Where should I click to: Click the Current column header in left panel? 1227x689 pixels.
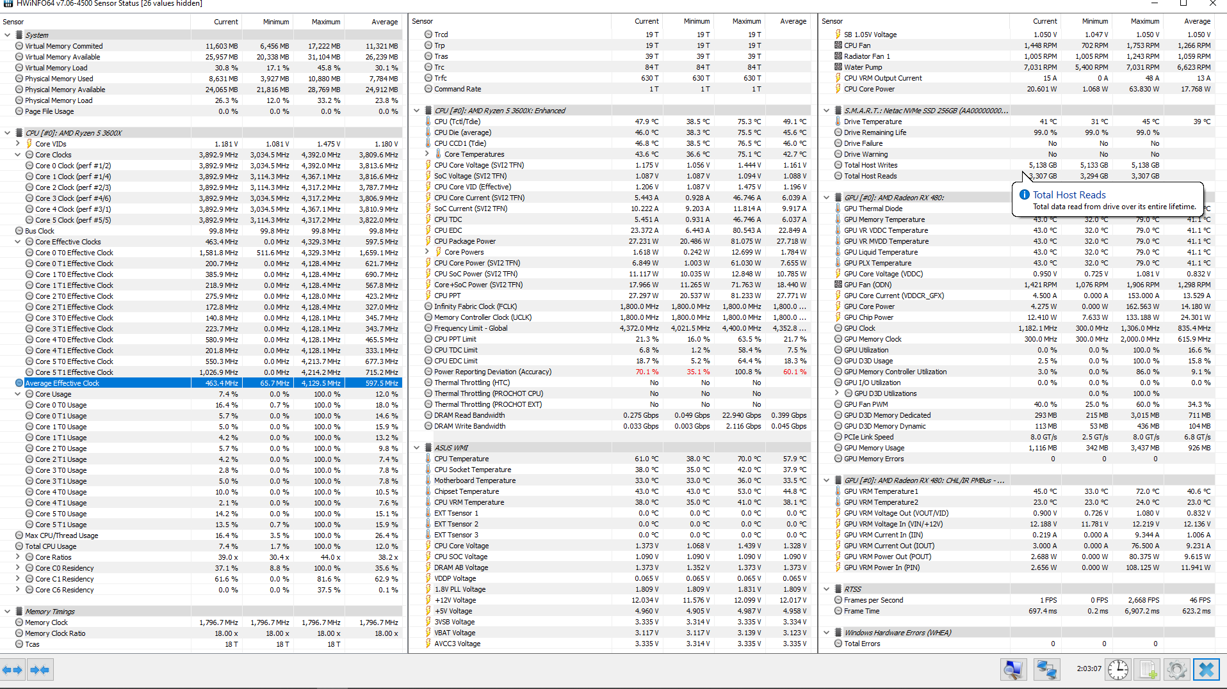click(216, 22)
